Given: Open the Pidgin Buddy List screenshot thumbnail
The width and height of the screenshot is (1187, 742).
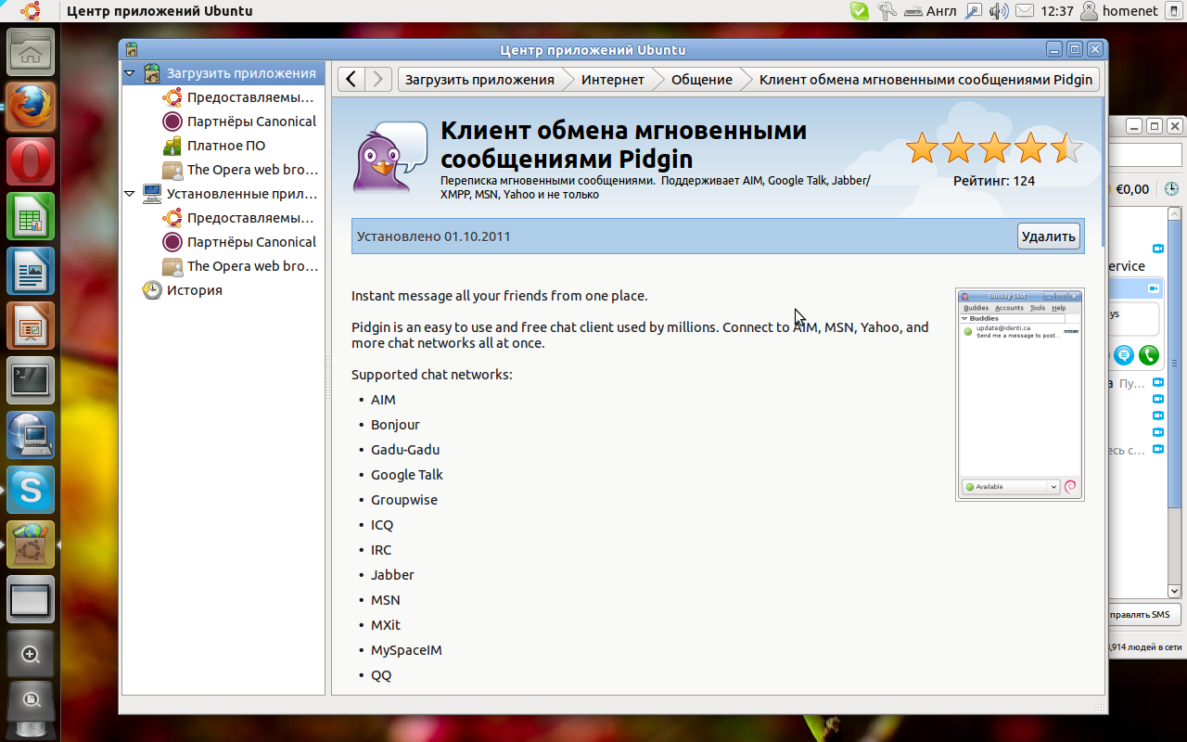Looking at the screenshot, I should coord(1020,394).
